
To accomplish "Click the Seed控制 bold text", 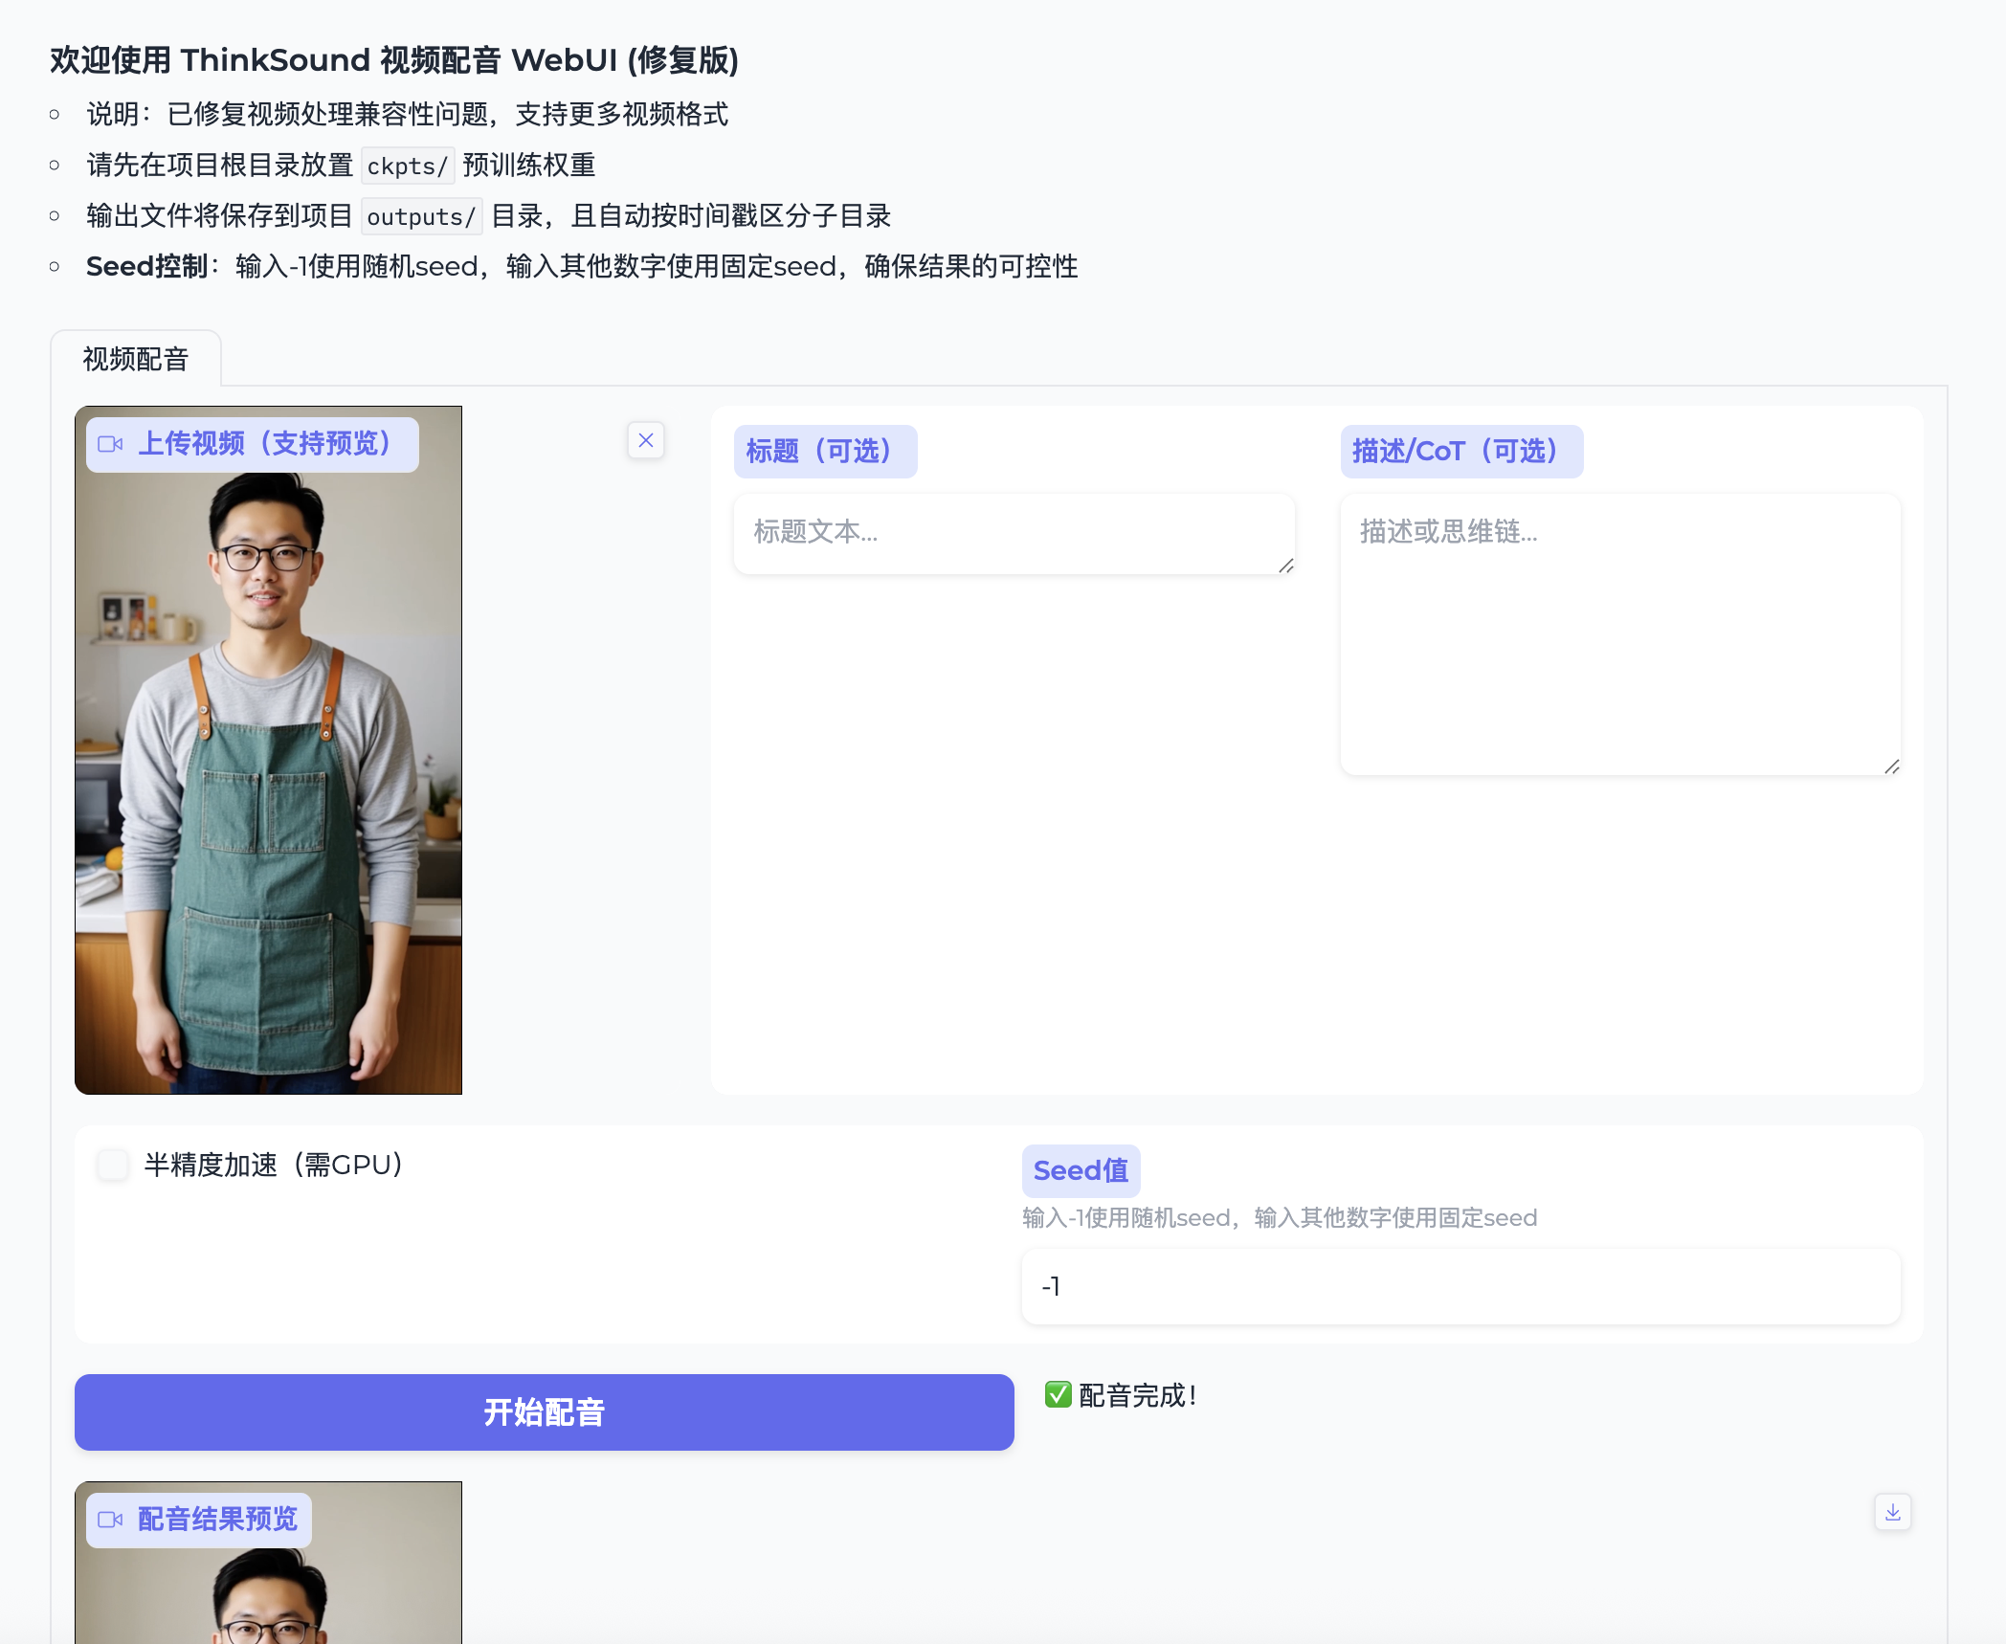I will click(146, 266).
